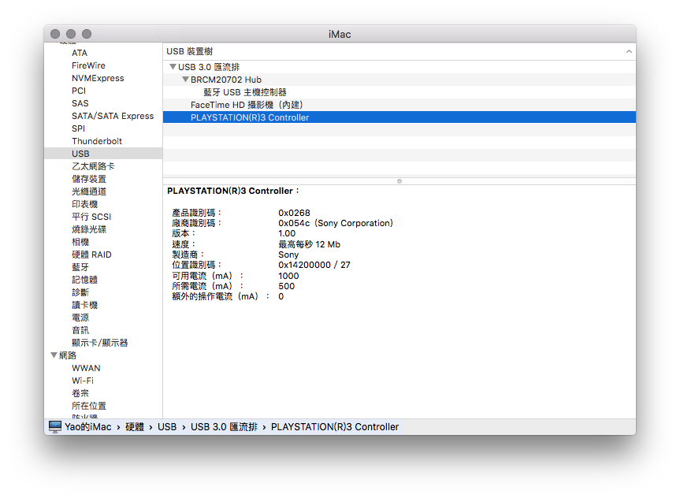Click 硬體 in the path bar
This screenshot has width=680, height=498.
(x=135, y=427)
